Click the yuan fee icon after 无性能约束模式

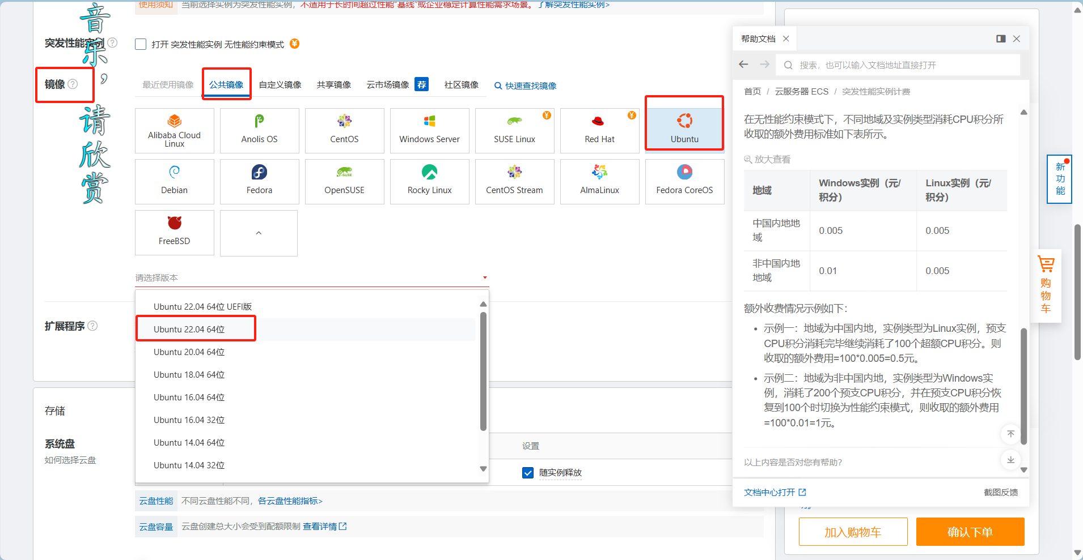(x=295, y=44)
